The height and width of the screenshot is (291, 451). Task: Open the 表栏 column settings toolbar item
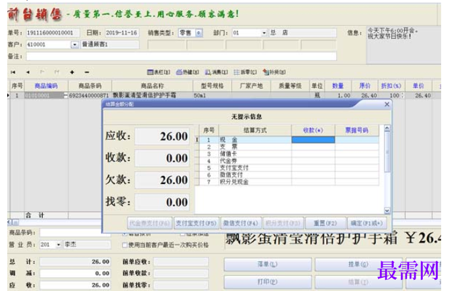[x=158, y=72]
